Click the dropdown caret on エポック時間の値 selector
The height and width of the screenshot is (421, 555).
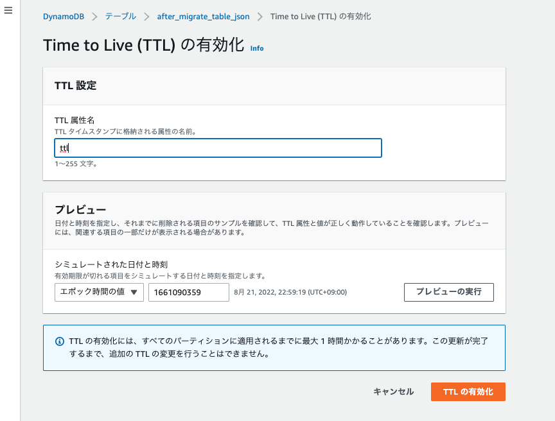[x=136, y=292]
